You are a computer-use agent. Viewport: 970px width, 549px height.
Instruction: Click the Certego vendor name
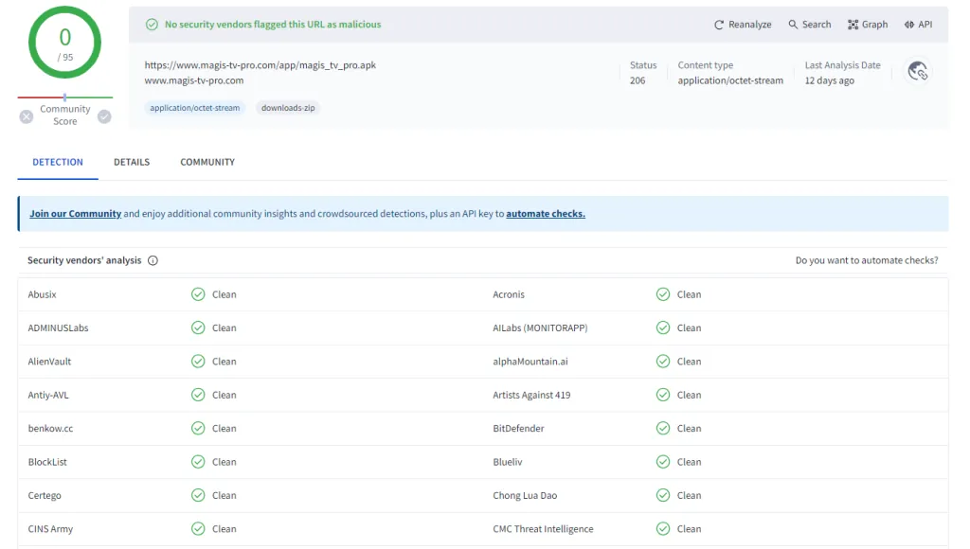click(x=45, y=495)
